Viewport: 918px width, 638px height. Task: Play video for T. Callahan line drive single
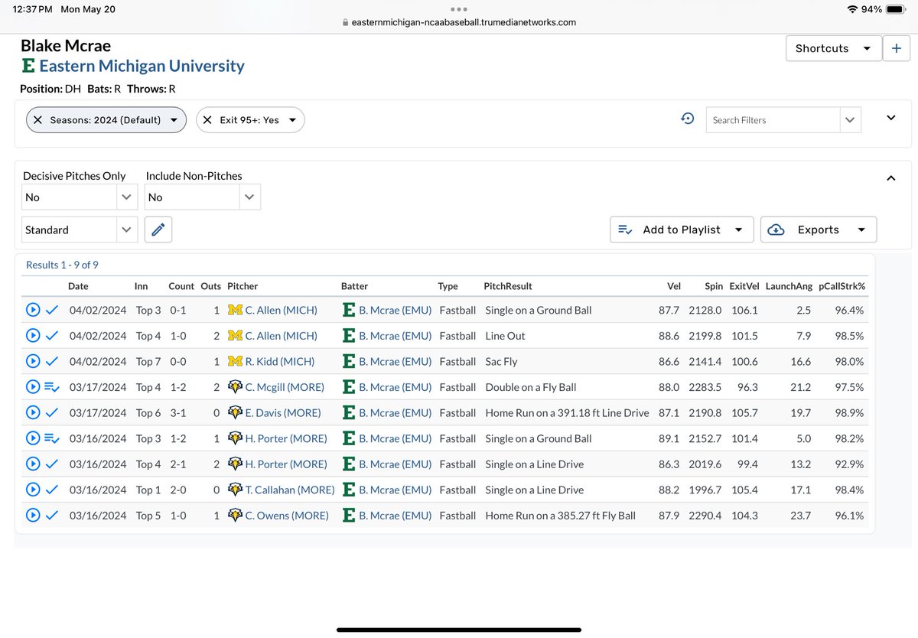pos(32,490)
